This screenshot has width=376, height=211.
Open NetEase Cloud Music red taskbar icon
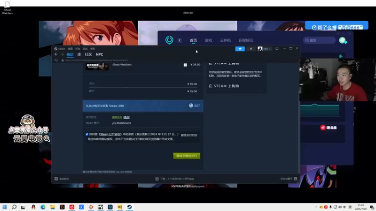[x=72, y=207]
